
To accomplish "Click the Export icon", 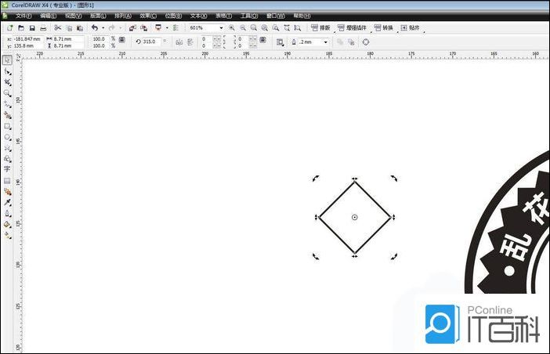I will click(143, 27).
